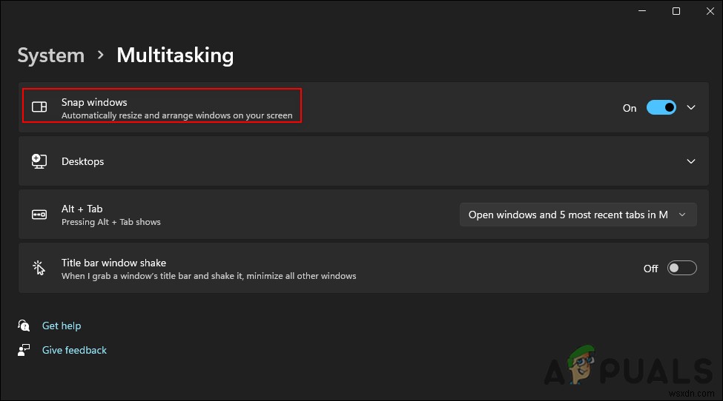Click the Title bar window shake icon

39,269
